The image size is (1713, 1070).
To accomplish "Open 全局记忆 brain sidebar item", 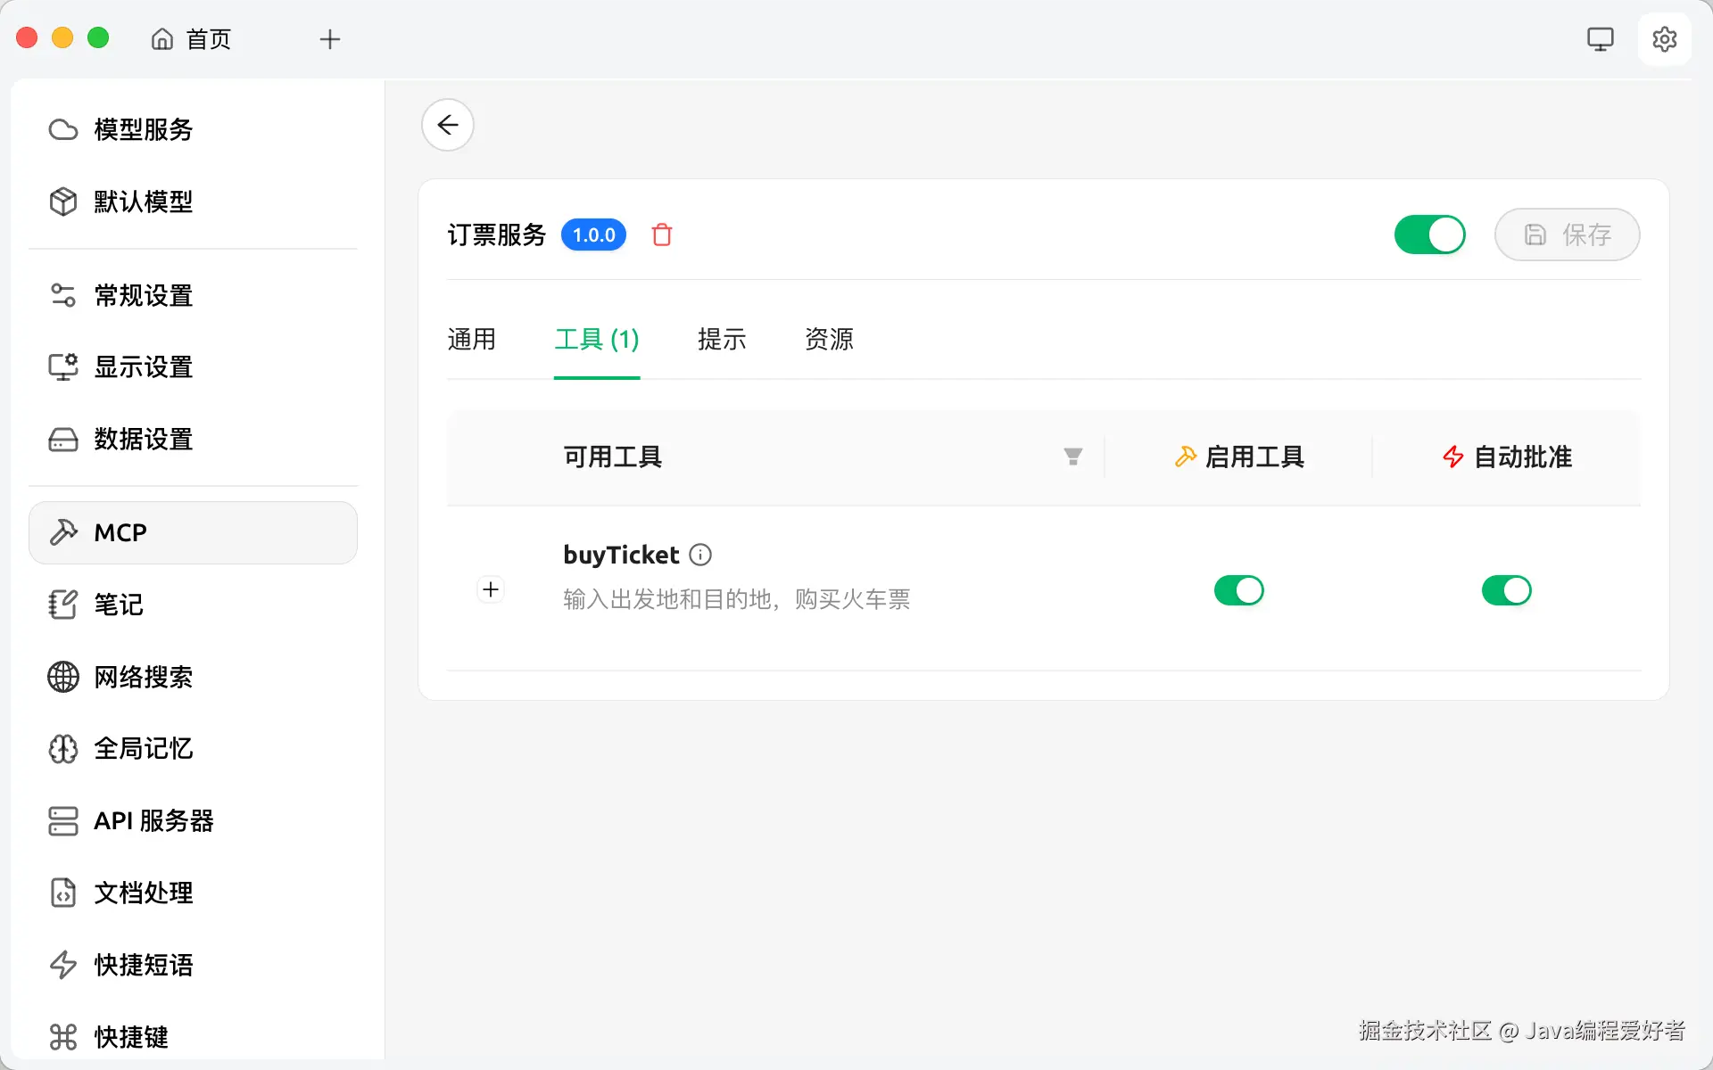I will [143, 749].
